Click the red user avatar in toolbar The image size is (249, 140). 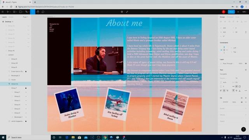coord(224,12)
